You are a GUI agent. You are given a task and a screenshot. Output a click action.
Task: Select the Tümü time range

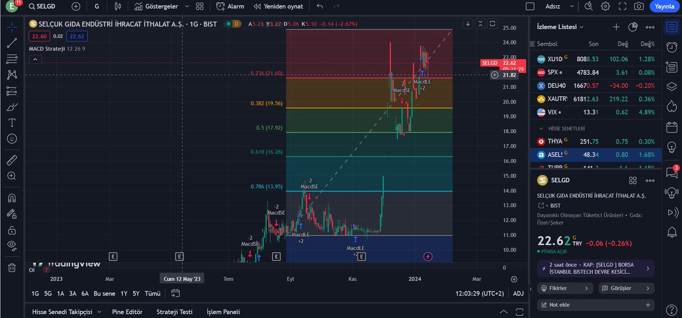pyautogui.click(x=152, y=294)
